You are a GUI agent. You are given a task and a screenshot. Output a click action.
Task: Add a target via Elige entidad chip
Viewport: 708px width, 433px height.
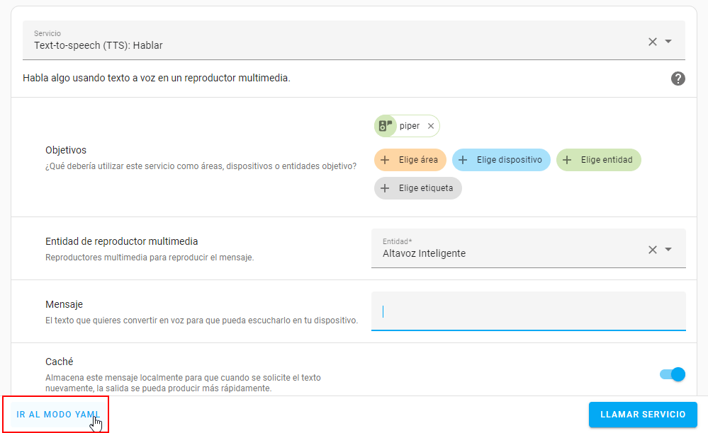pos(599,160)
